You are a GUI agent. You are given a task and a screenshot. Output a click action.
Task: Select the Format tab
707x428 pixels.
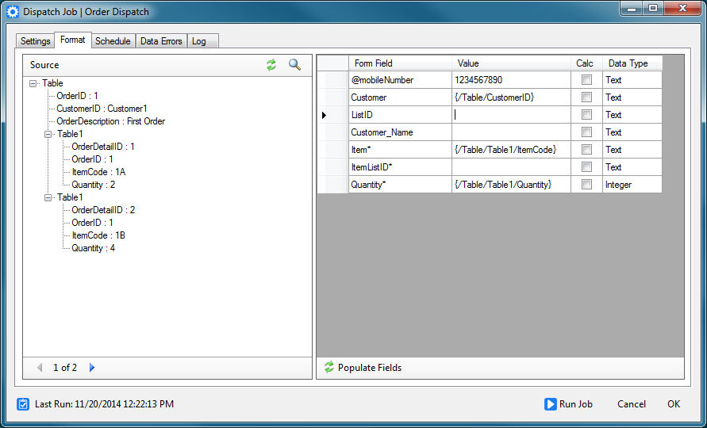click(x=72, y=40)
